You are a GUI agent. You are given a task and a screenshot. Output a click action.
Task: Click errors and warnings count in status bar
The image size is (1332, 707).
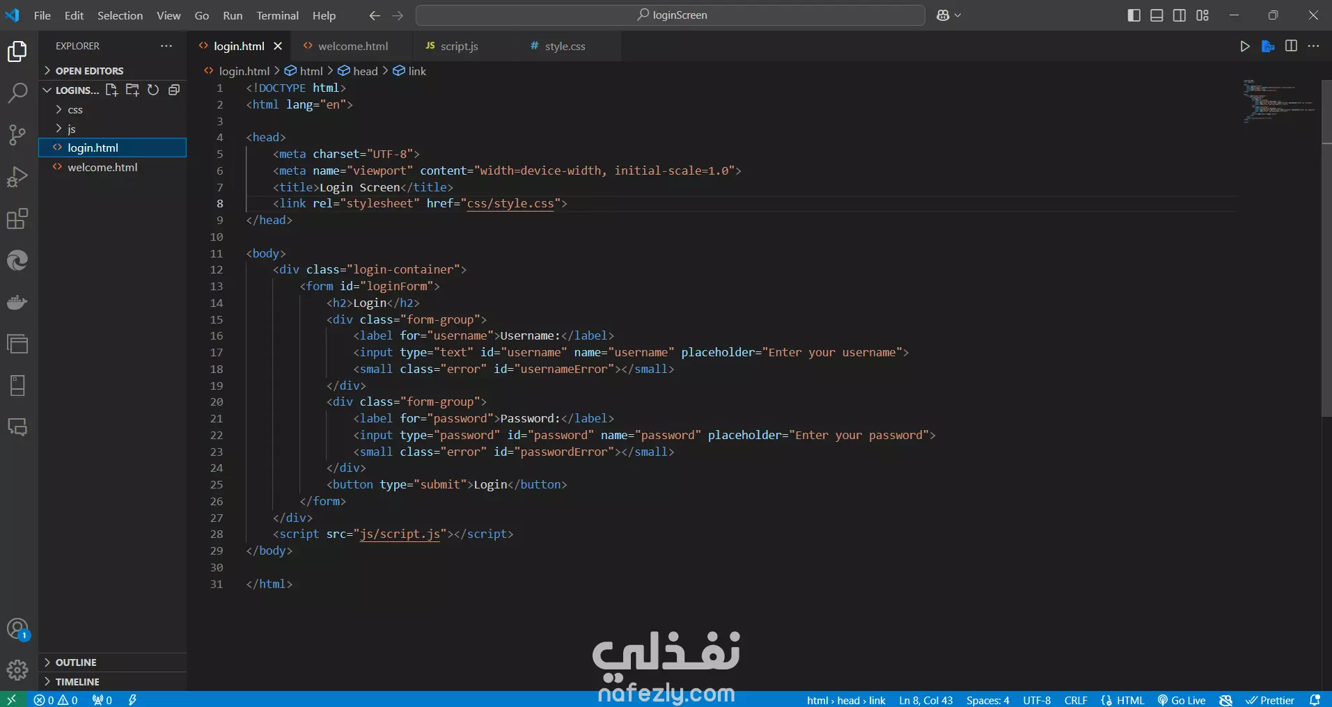[x=56, y=700]
